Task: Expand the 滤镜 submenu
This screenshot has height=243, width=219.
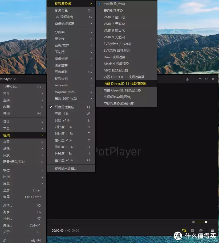Action: coord(23,148)
